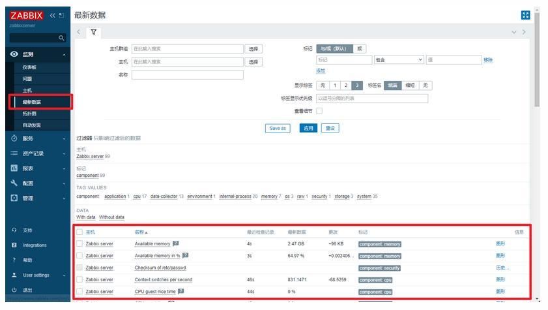The width and height of the screenshot is (548, 310).
Task: Click the clock icon for 服务
Action: (14, 138)
